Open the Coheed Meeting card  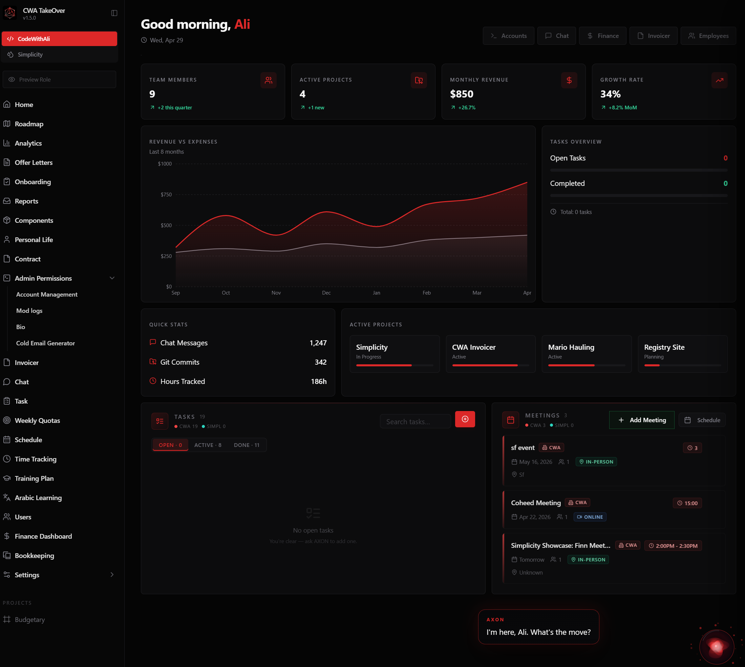click(x=614, y=510)
